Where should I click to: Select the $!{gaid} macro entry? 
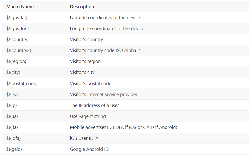point(14,149)
